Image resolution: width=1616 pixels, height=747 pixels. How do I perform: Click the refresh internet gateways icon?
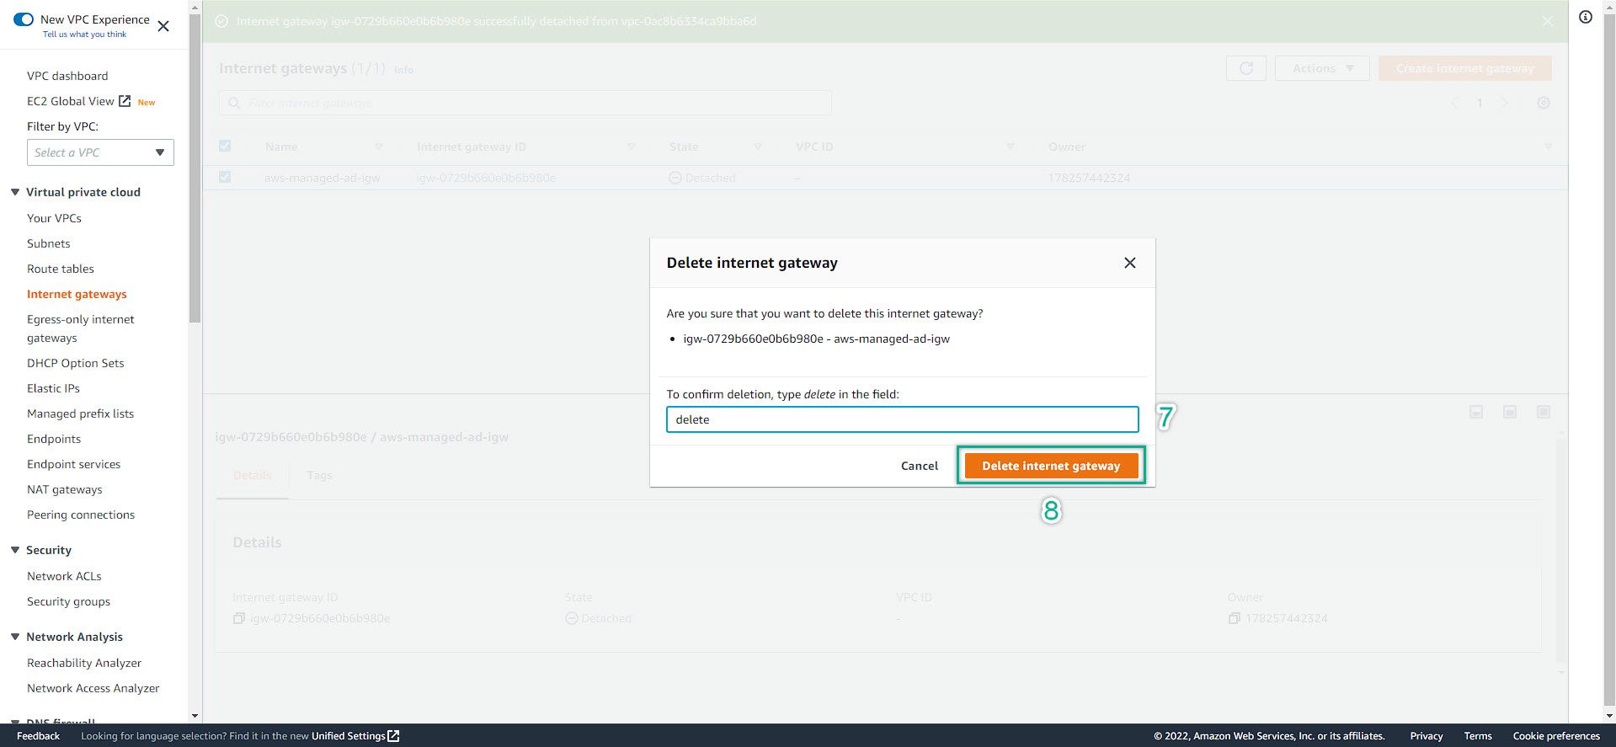pyautogui.click(x=1245, y=68)
